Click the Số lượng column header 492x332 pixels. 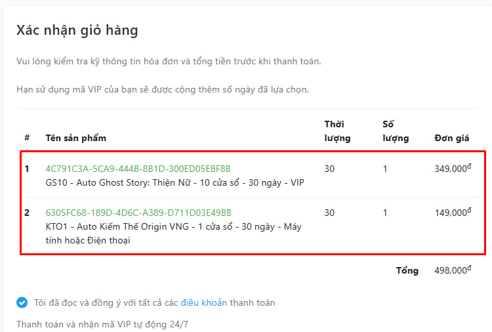(x=396, y=131)
